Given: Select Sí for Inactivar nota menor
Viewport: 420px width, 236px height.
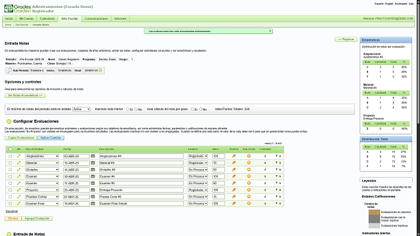Looking at the screenshot, I should [x=127, y=109].
